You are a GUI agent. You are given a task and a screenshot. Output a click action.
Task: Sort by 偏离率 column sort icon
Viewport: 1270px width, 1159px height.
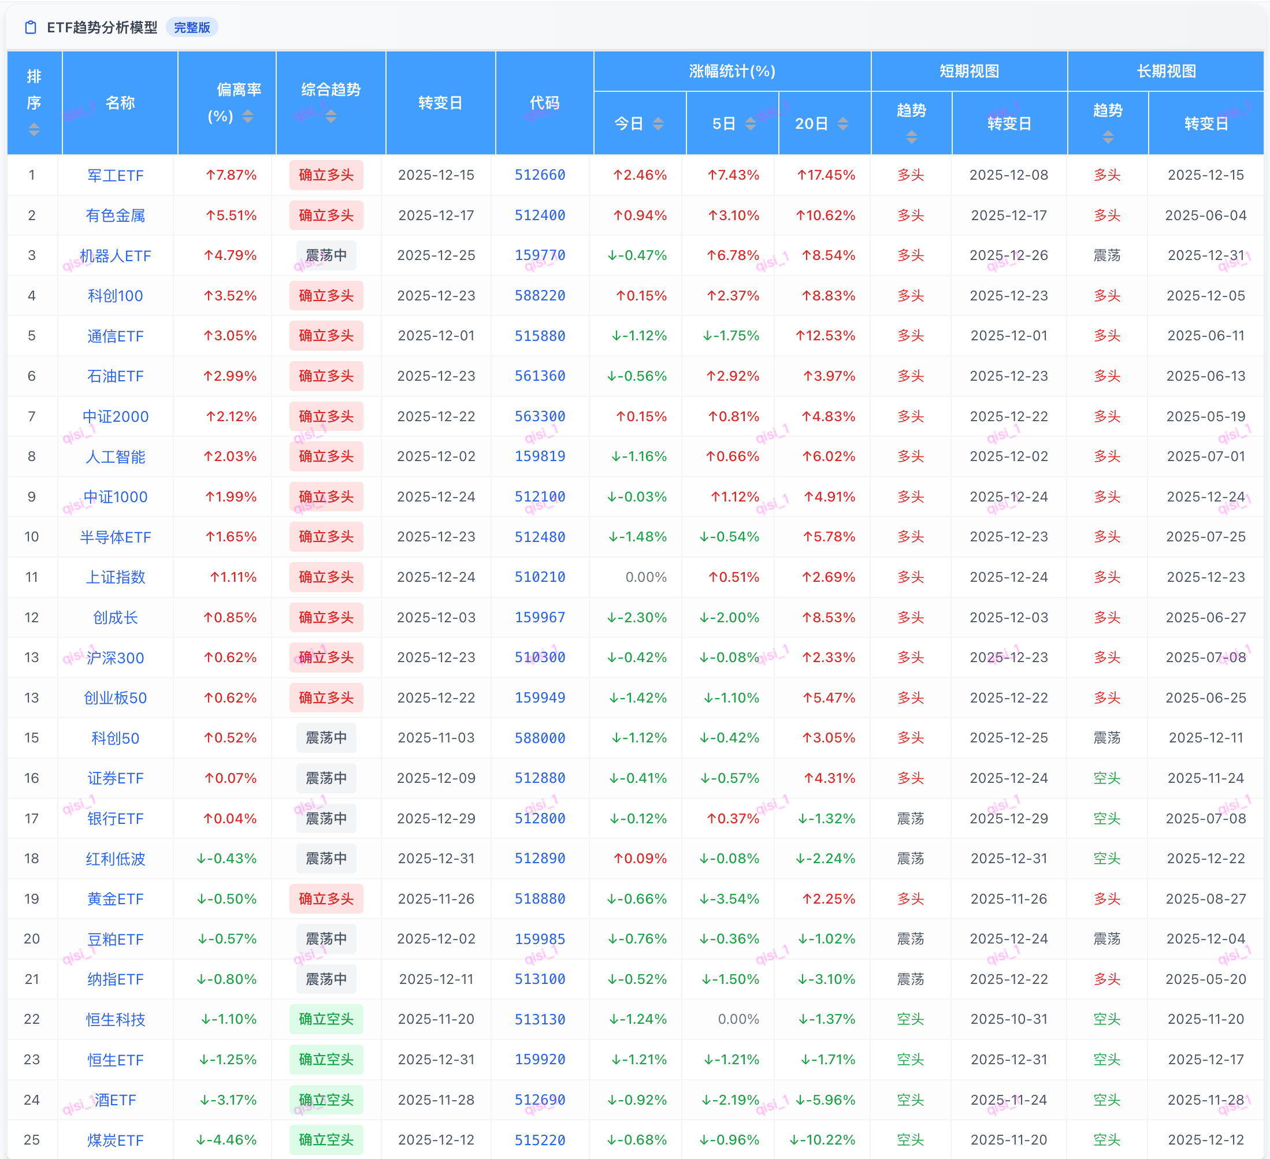tap(248, 117)
